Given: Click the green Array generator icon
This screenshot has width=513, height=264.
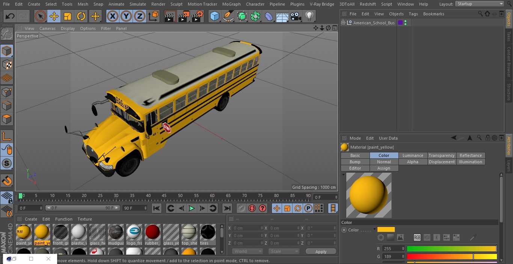Looking at the screenshot, I should [255, 16].
